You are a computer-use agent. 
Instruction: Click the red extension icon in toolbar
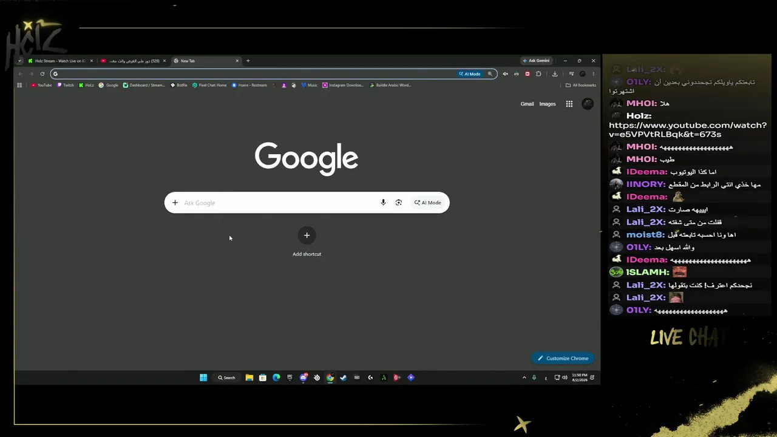coord(527,74)
